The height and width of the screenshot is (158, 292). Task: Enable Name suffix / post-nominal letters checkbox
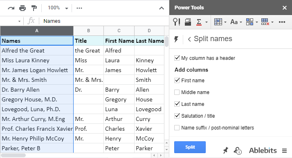pos(177,128)
